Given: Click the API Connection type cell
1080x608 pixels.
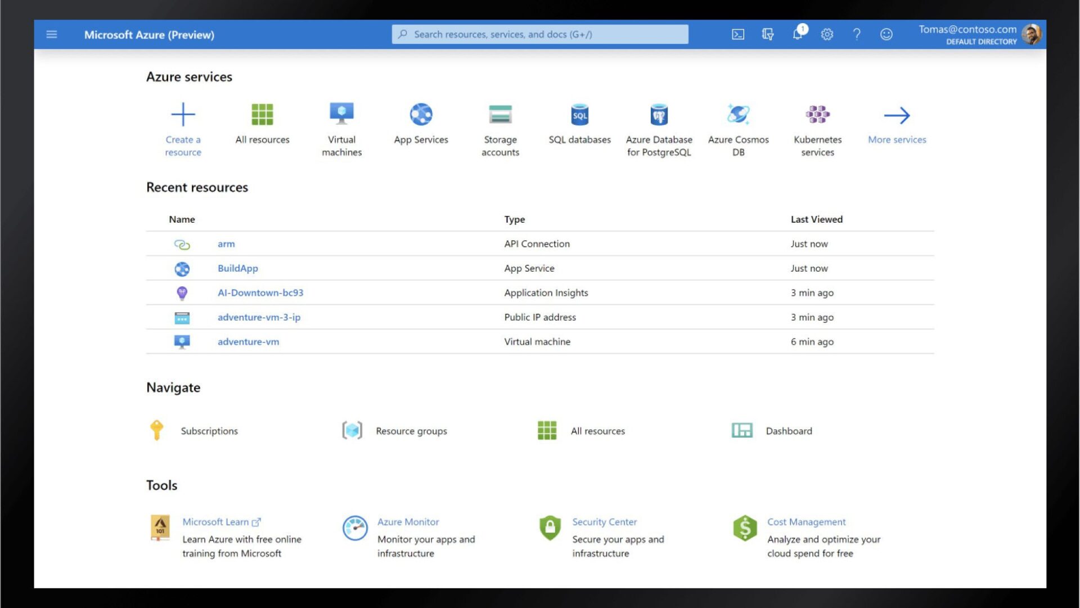Looking at the screenshot, I should click(537, 244).
